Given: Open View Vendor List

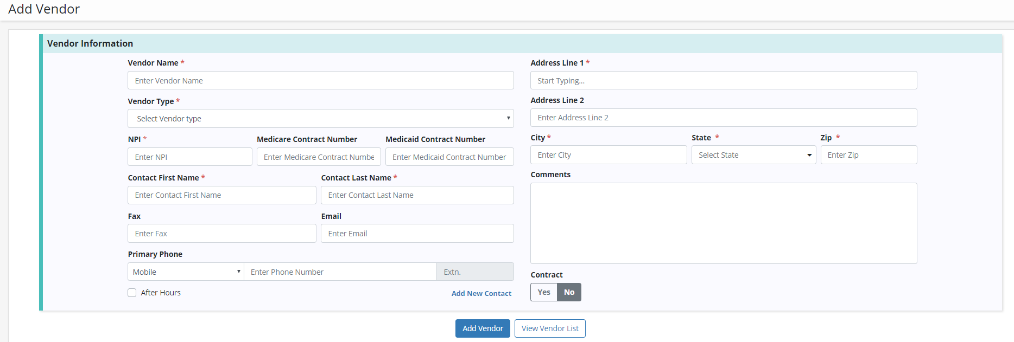Looking at the screenshot, I should tap(549, 328).
